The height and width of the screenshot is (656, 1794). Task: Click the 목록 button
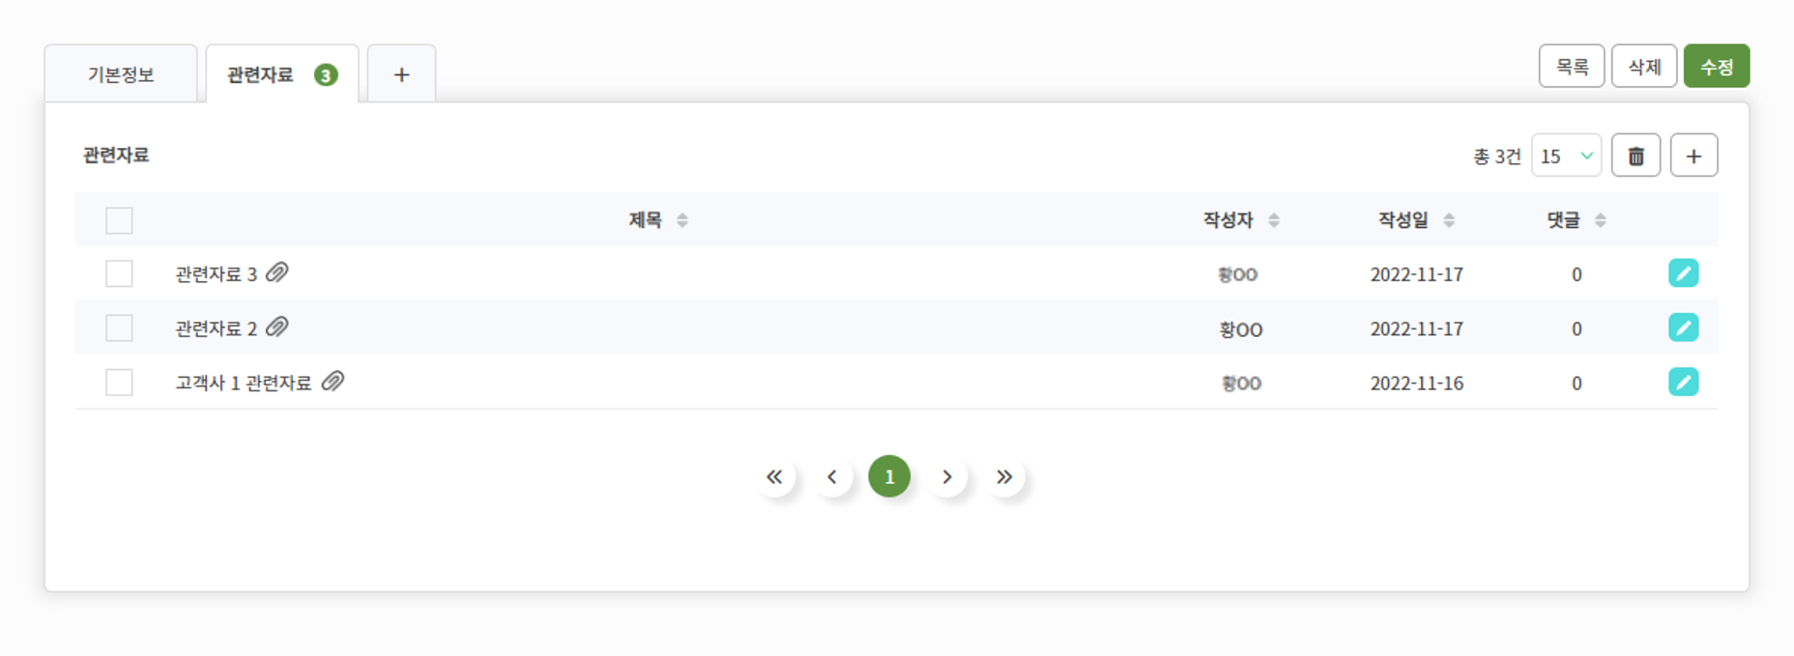click(x=1571, y=67)
